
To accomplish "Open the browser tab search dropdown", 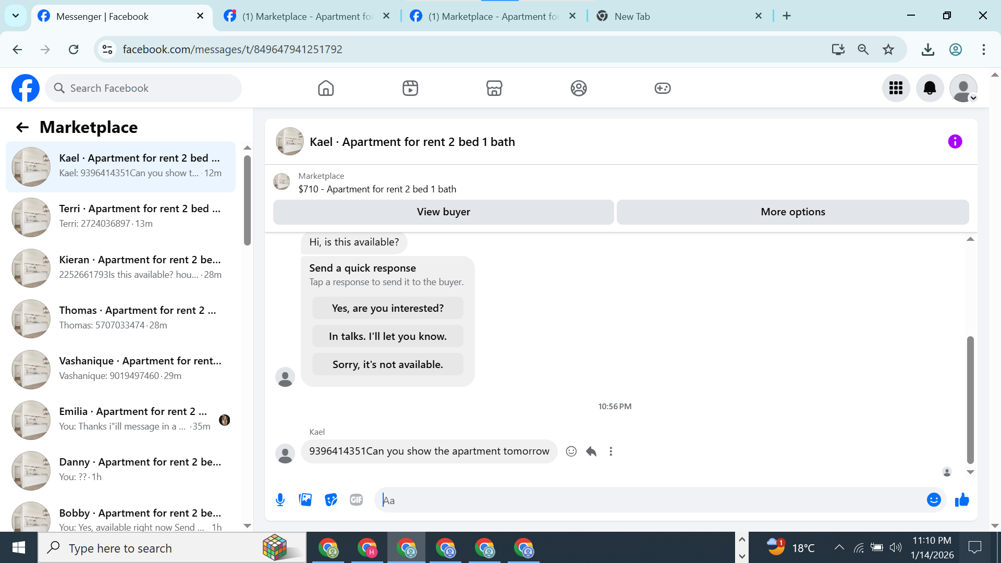I will (16, 16).
